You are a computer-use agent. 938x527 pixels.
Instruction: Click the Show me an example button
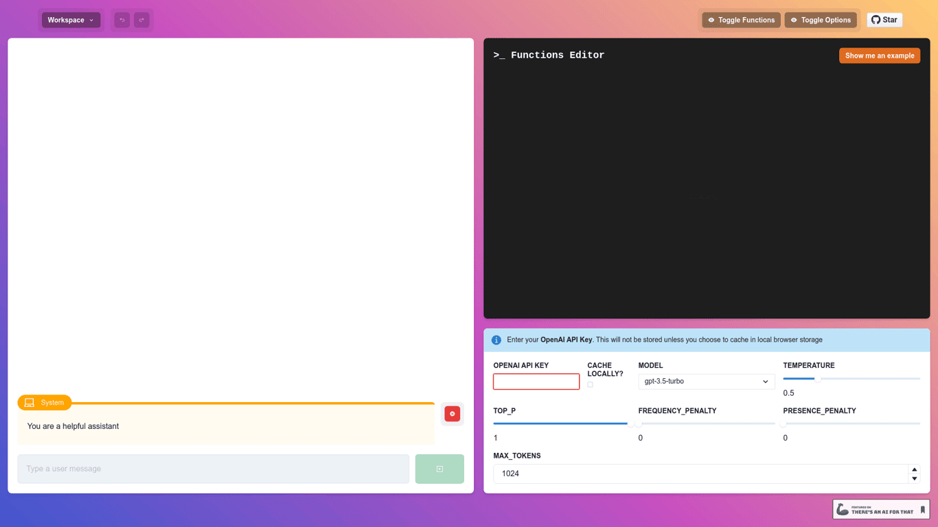tap(879, 56)
